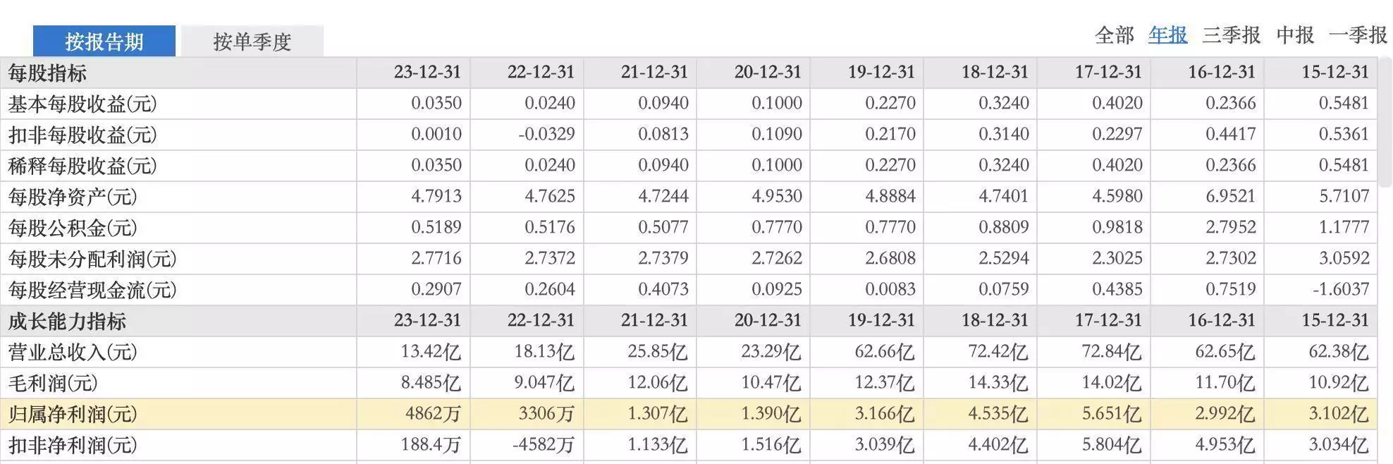The width and height of the screenshot is (1393, 464).
Task: Click the 23-12-31 column header in 每股指标
Action: (427, 72)
